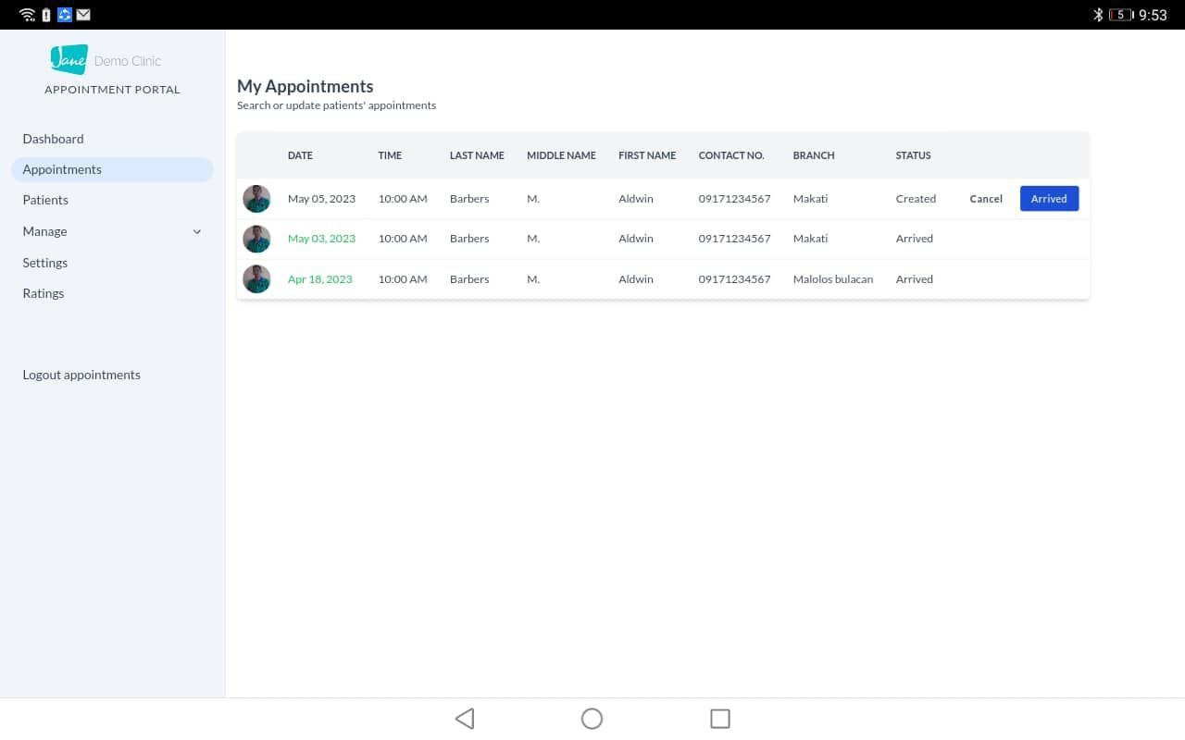Click patient avatar for Apr 18 appointment
Viewport: 1185px width, 740px height.
pyautogui.click(x=256, y=279)
